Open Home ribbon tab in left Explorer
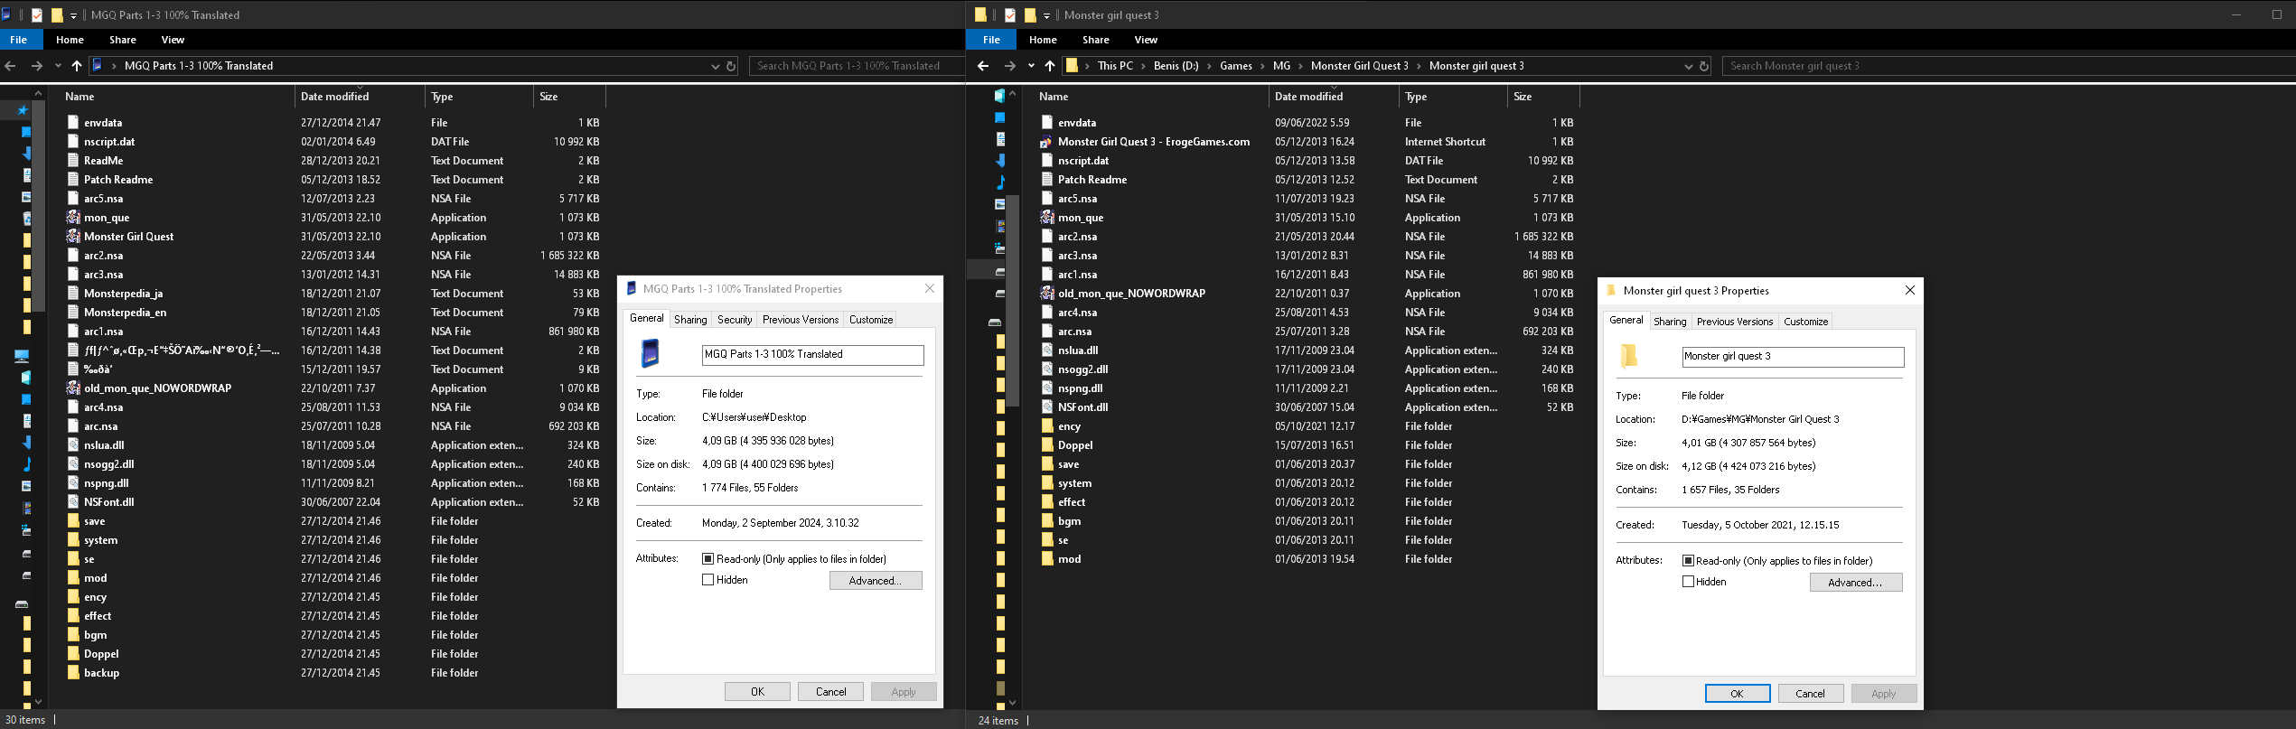The width and height of the screenshot is (2296, 729). pyautogui.click(x=70, y=40)
